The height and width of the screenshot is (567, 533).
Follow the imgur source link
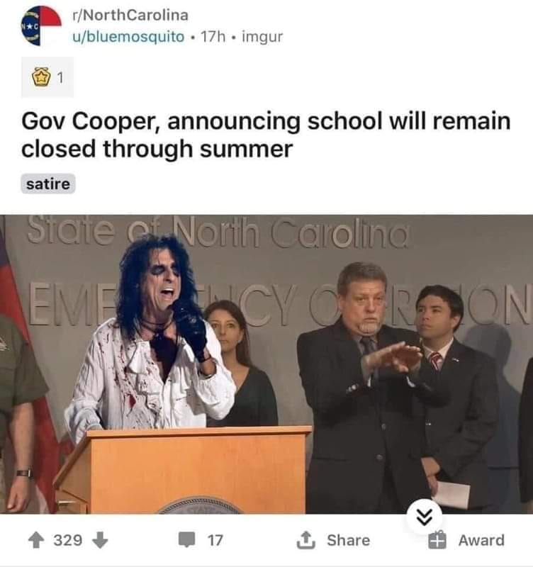(x=262, y=37)
